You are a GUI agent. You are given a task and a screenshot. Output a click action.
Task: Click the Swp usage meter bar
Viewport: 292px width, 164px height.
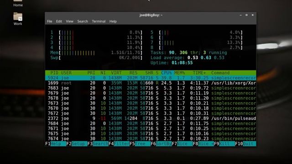point(96,58)
